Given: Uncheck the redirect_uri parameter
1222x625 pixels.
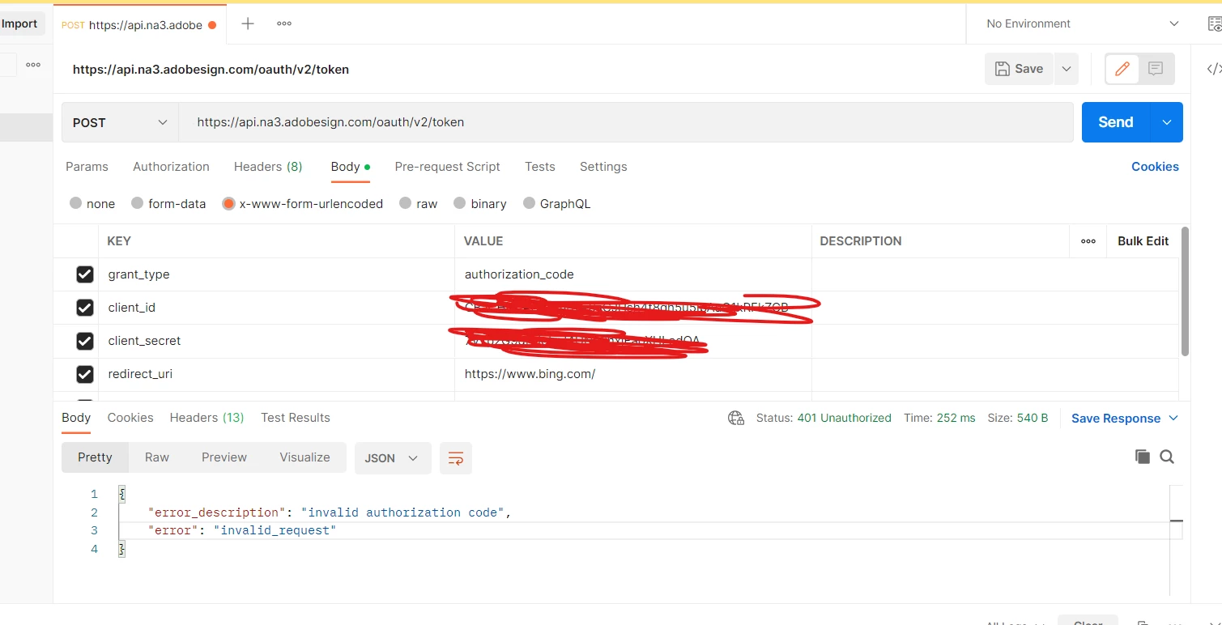Looking at the screenshot, I should 85,374.
